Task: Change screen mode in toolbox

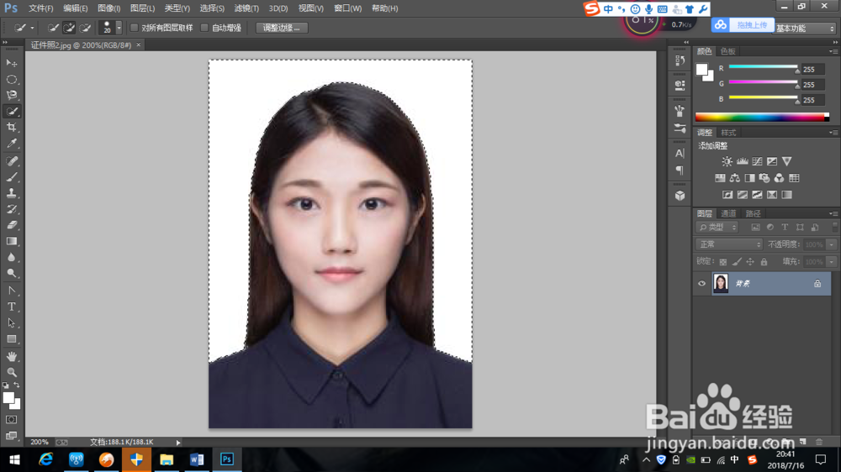Action: tap(11, 436)
